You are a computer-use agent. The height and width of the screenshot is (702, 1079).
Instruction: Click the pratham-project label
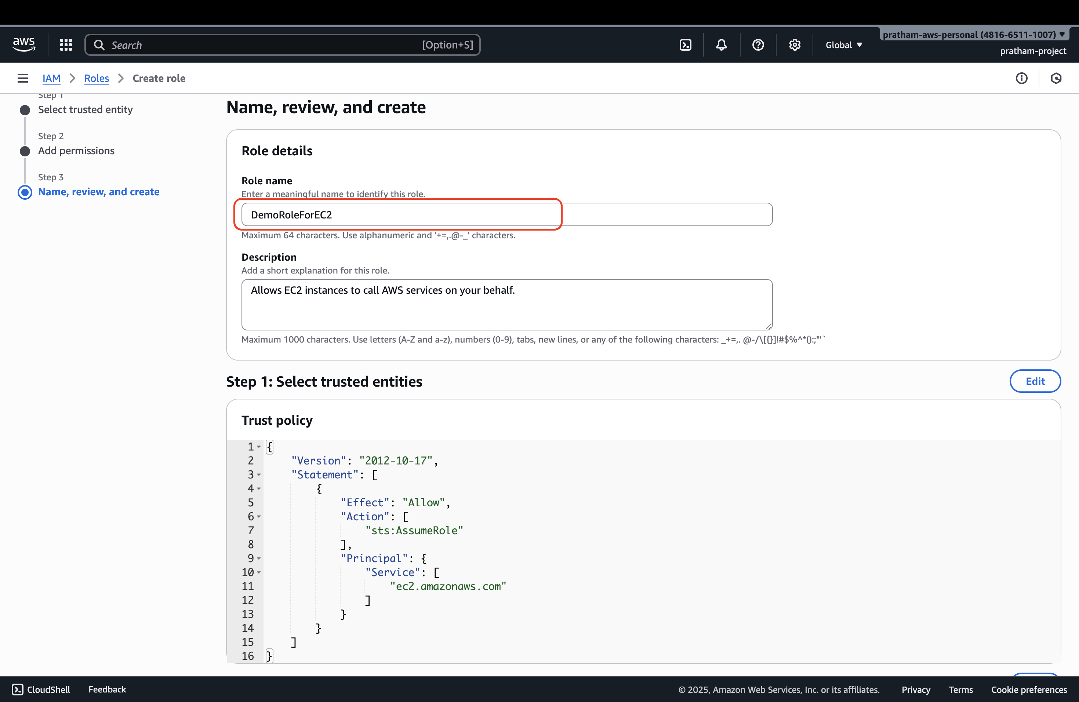(x=1033, y=51)
